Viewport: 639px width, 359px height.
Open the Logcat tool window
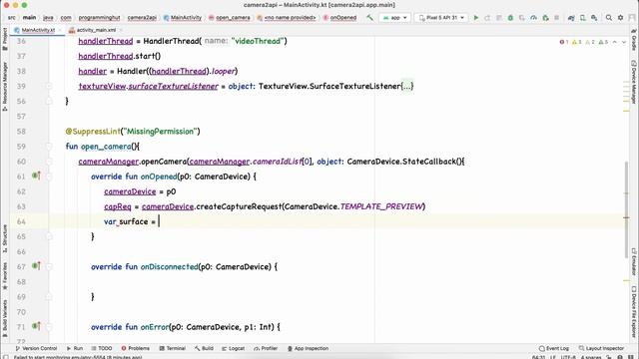(233, 348)
